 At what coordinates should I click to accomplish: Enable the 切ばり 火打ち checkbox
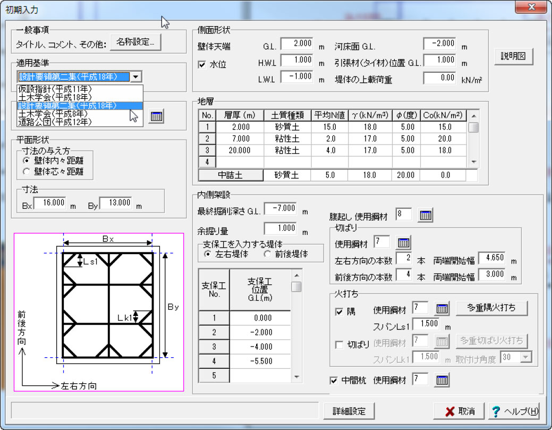(339, 344)
